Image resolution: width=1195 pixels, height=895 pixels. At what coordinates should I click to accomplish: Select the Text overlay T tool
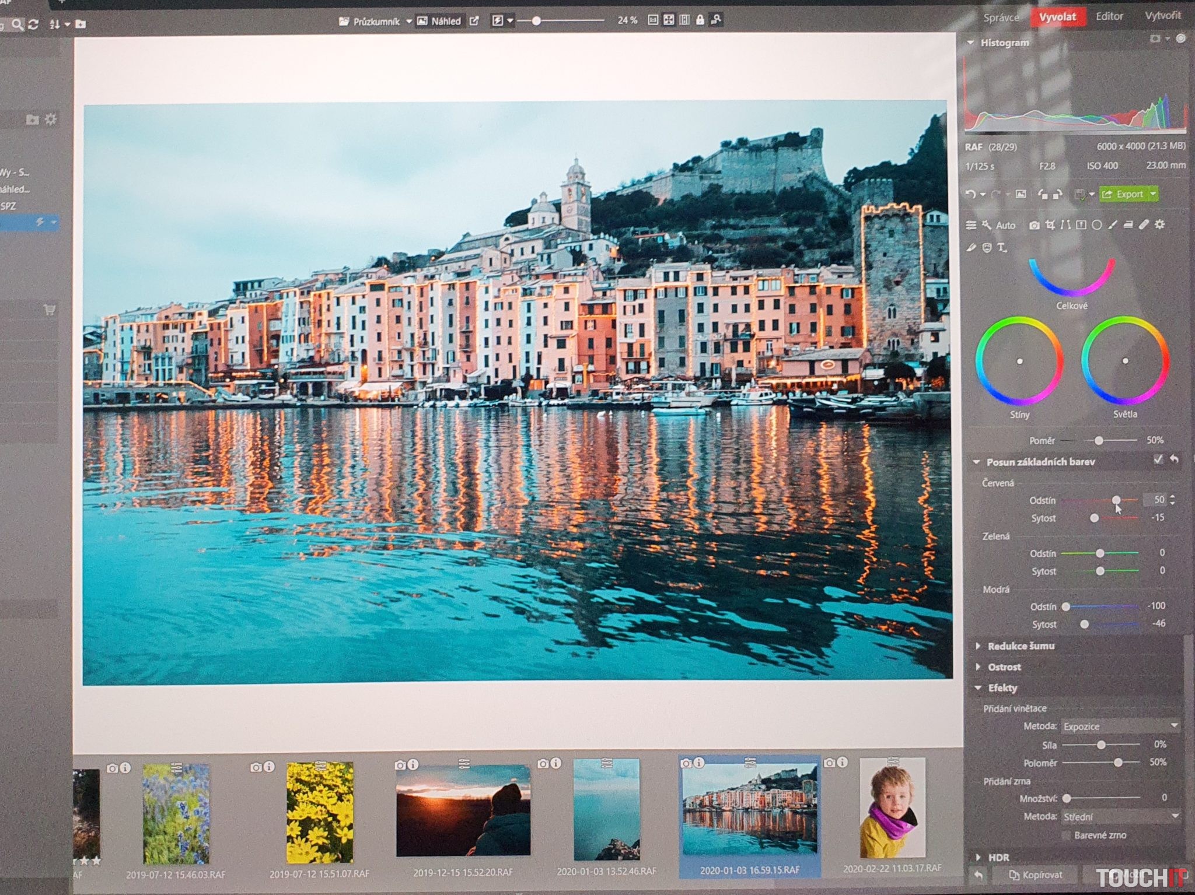tap(1002, 248)
